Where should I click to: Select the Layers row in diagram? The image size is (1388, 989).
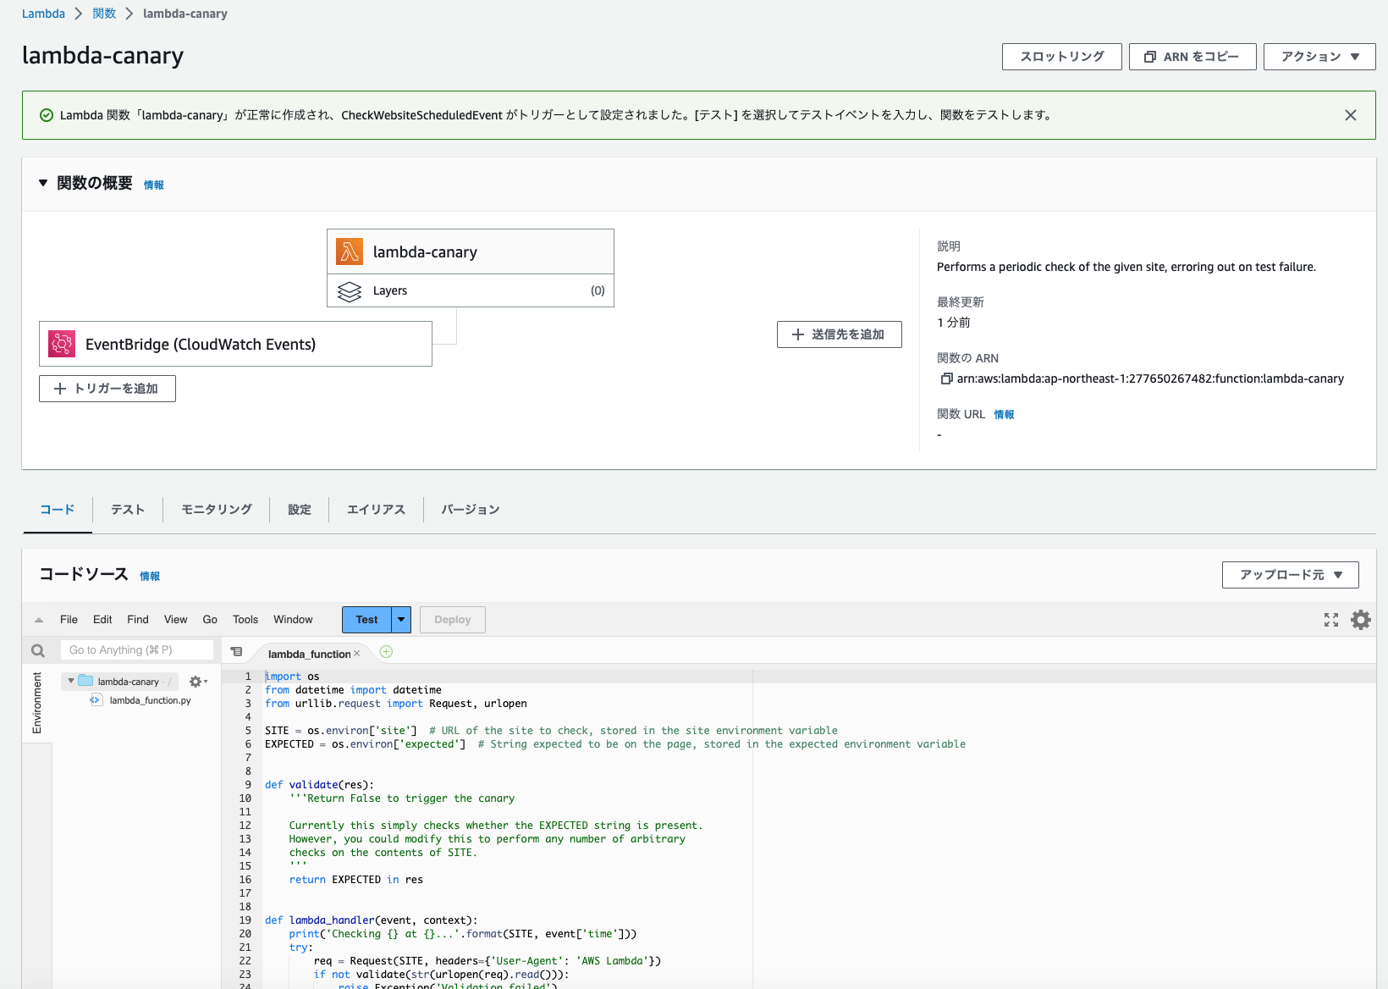point(471,290)
